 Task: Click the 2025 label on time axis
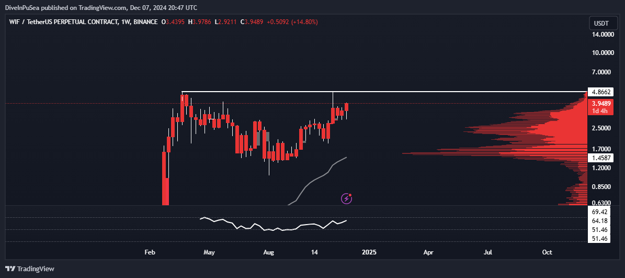[x=369, y=252]
